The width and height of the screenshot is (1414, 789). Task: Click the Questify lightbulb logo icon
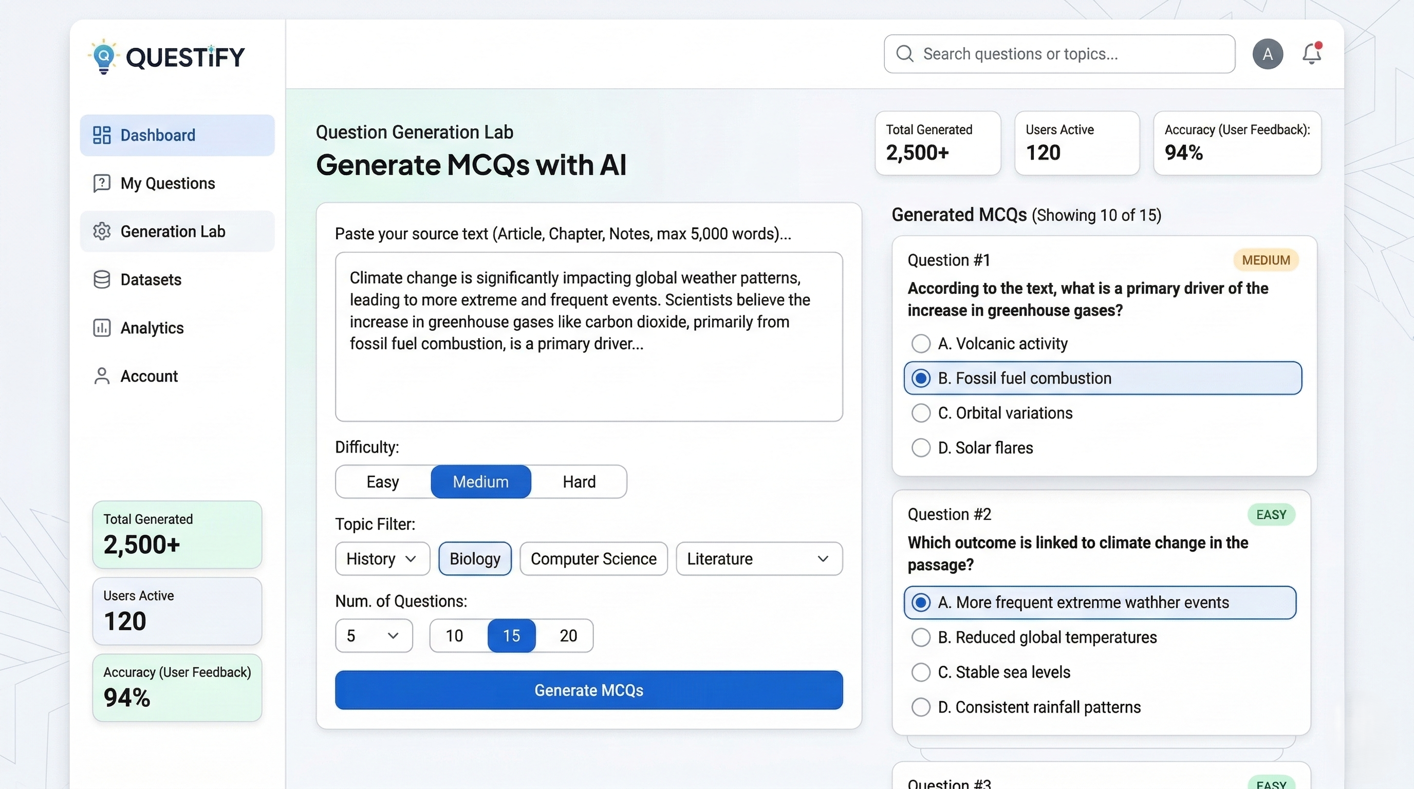click(x=103, y=57)
